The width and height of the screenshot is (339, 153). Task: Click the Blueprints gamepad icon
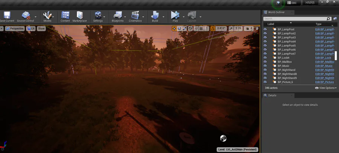click(118, 15)
